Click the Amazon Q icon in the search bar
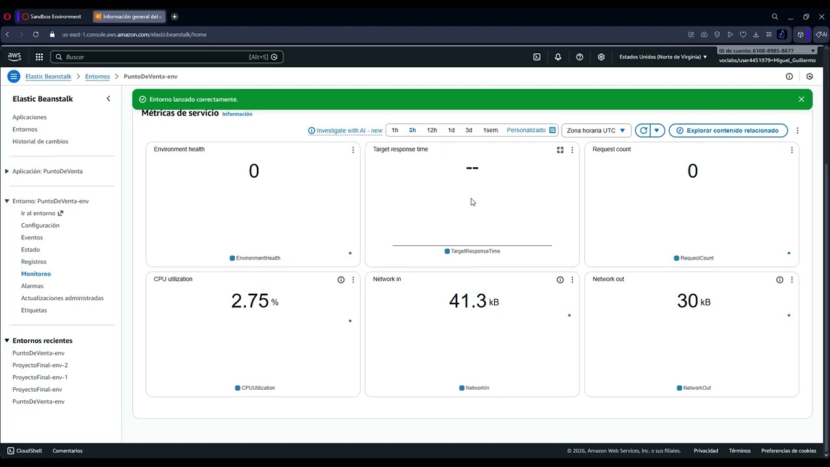Screen dimensions: 830x467 [x=274, y=57]
